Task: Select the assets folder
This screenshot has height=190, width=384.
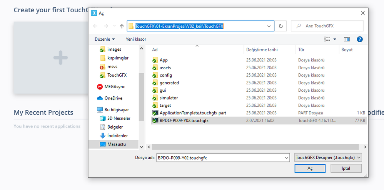Action: point(165,68)
